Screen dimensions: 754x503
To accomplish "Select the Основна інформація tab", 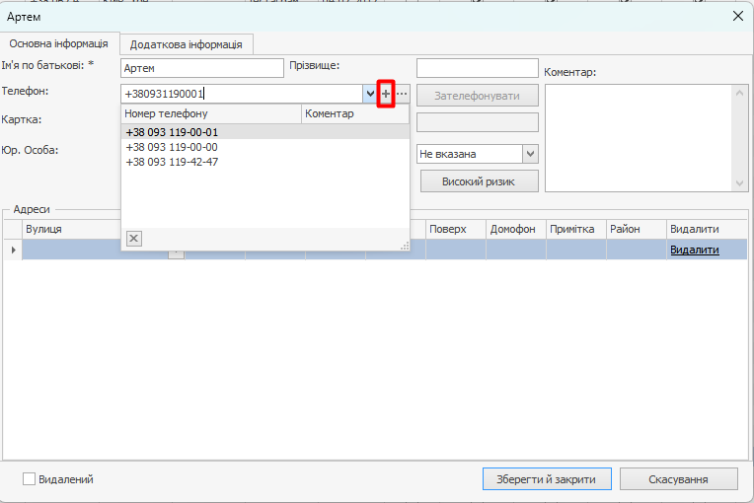I will [x=59, y=43].
